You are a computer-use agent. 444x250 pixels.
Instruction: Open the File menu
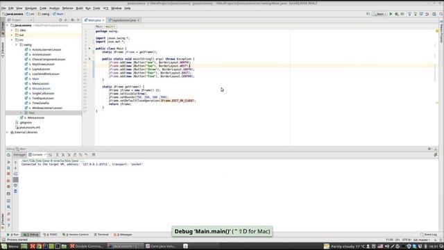3,8
